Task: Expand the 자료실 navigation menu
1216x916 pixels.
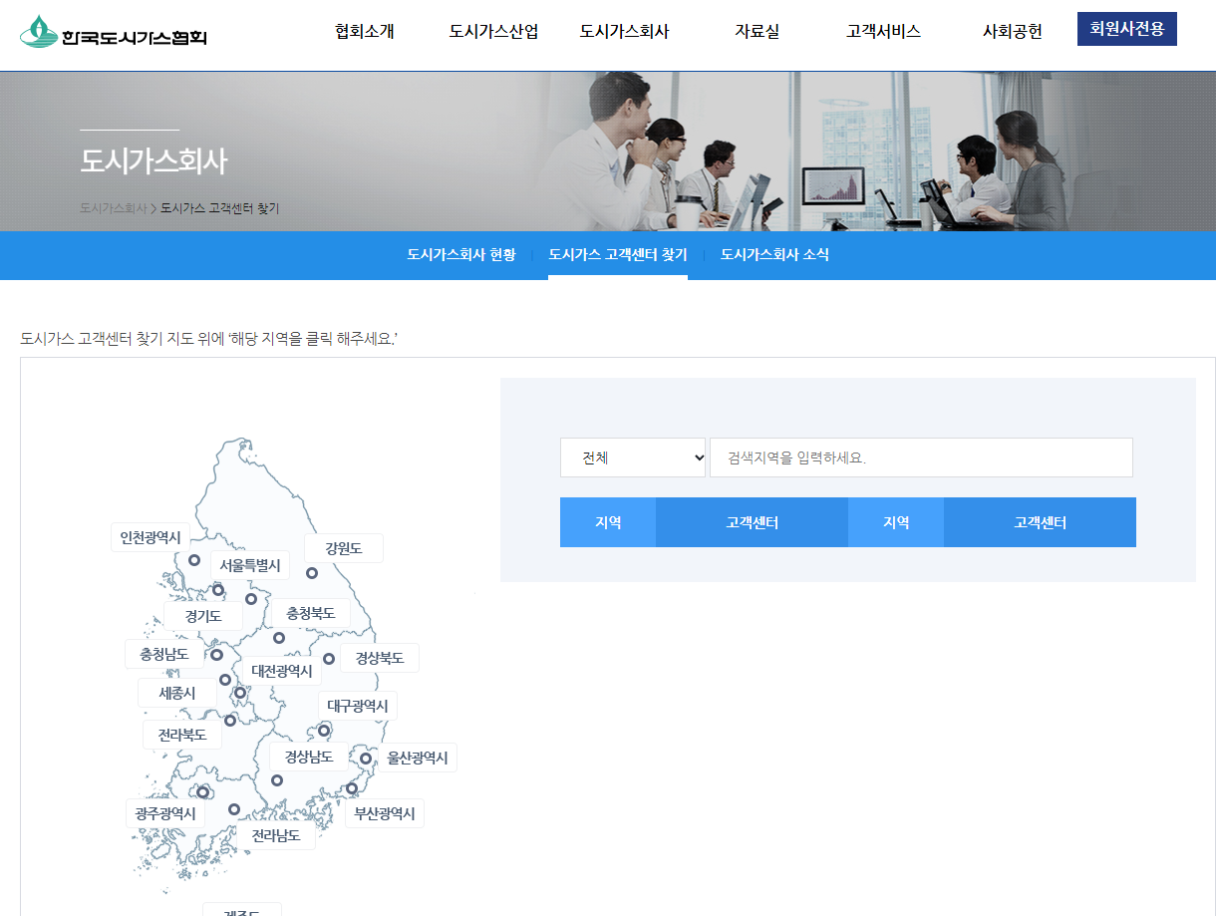Action: click(756, 31)
